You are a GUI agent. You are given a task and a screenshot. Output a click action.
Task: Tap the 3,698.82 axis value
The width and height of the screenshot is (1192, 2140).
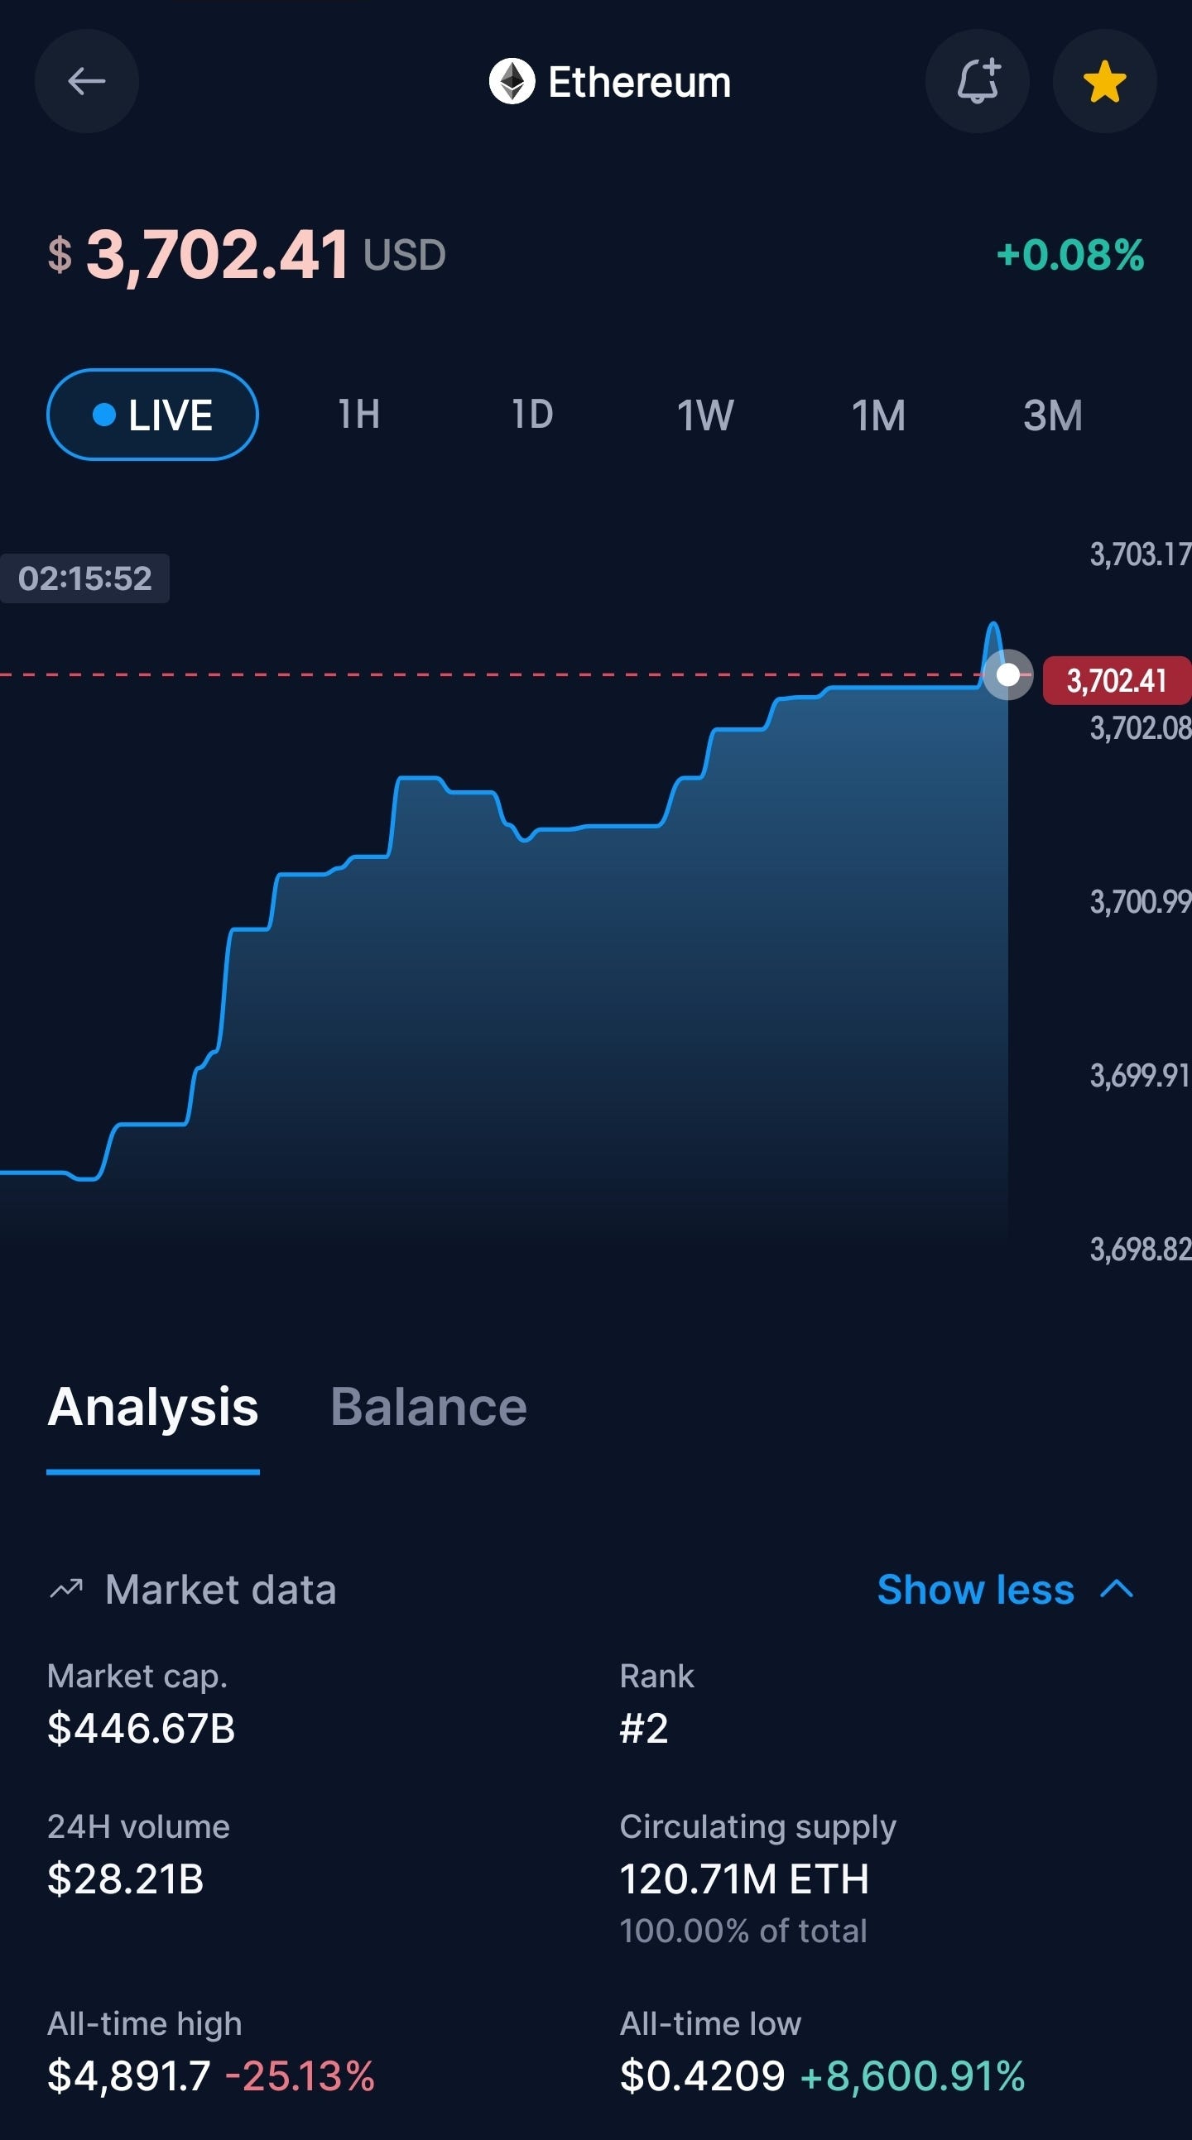[x=1141, y=1249]
